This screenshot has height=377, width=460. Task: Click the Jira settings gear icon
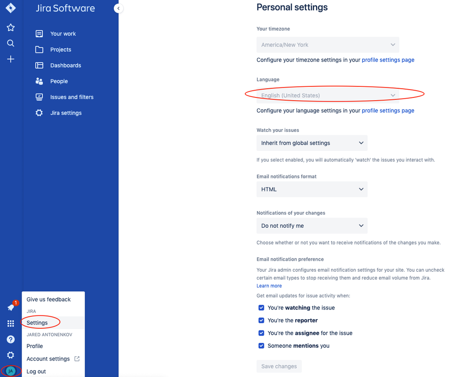[39, 113]
